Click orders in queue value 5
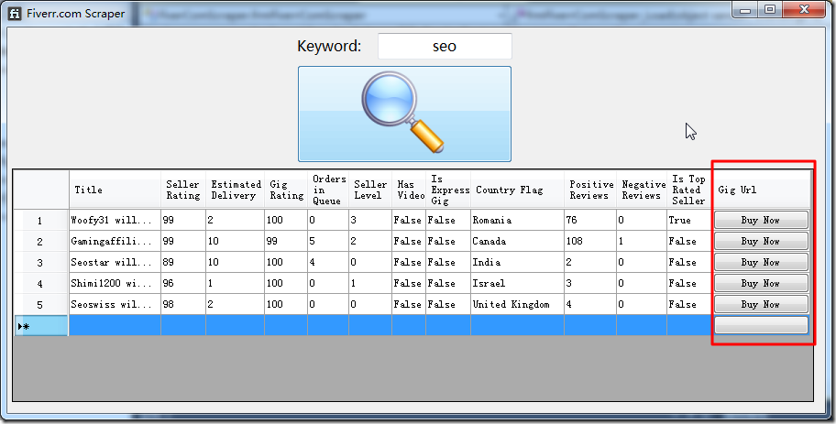 click(328, 241)
